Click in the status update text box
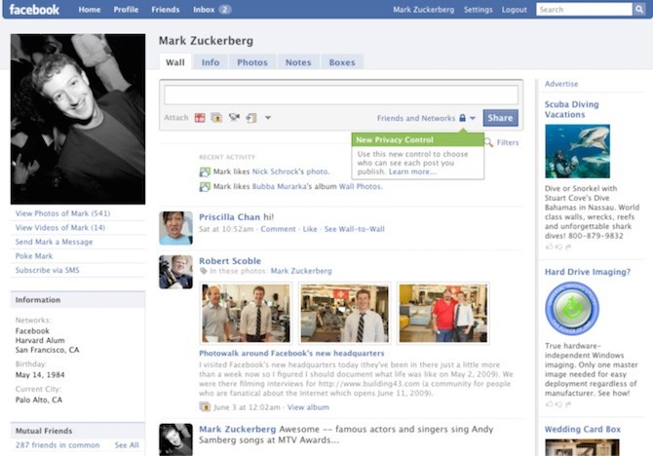This screenshot has width=653, height=456. tap(341, 95)
